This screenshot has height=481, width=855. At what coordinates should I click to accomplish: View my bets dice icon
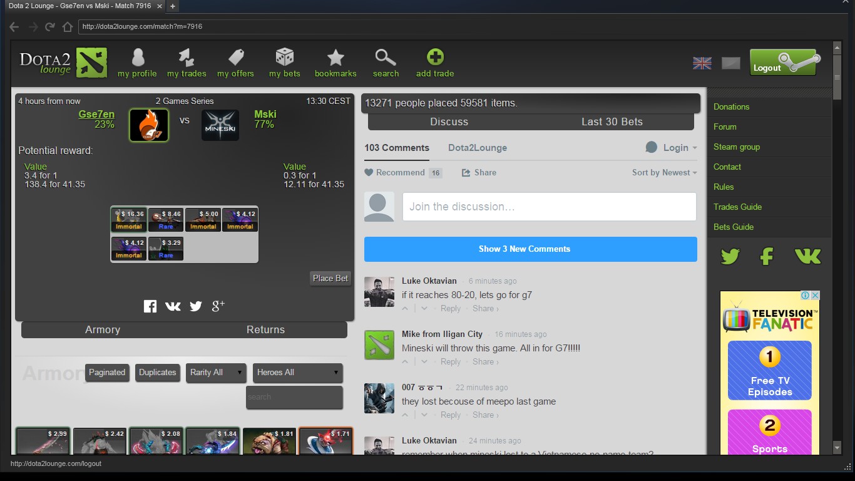(285, 58)
